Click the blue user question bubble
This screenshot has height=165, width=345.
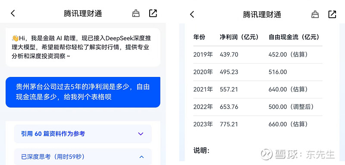click(x=83, y=92)
